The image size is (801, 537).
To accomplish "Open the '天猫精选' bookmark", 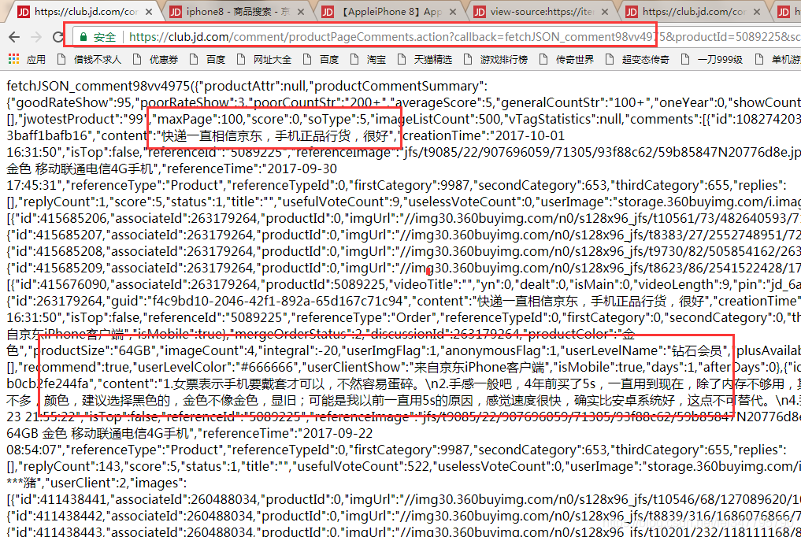I will pos(425,60).
